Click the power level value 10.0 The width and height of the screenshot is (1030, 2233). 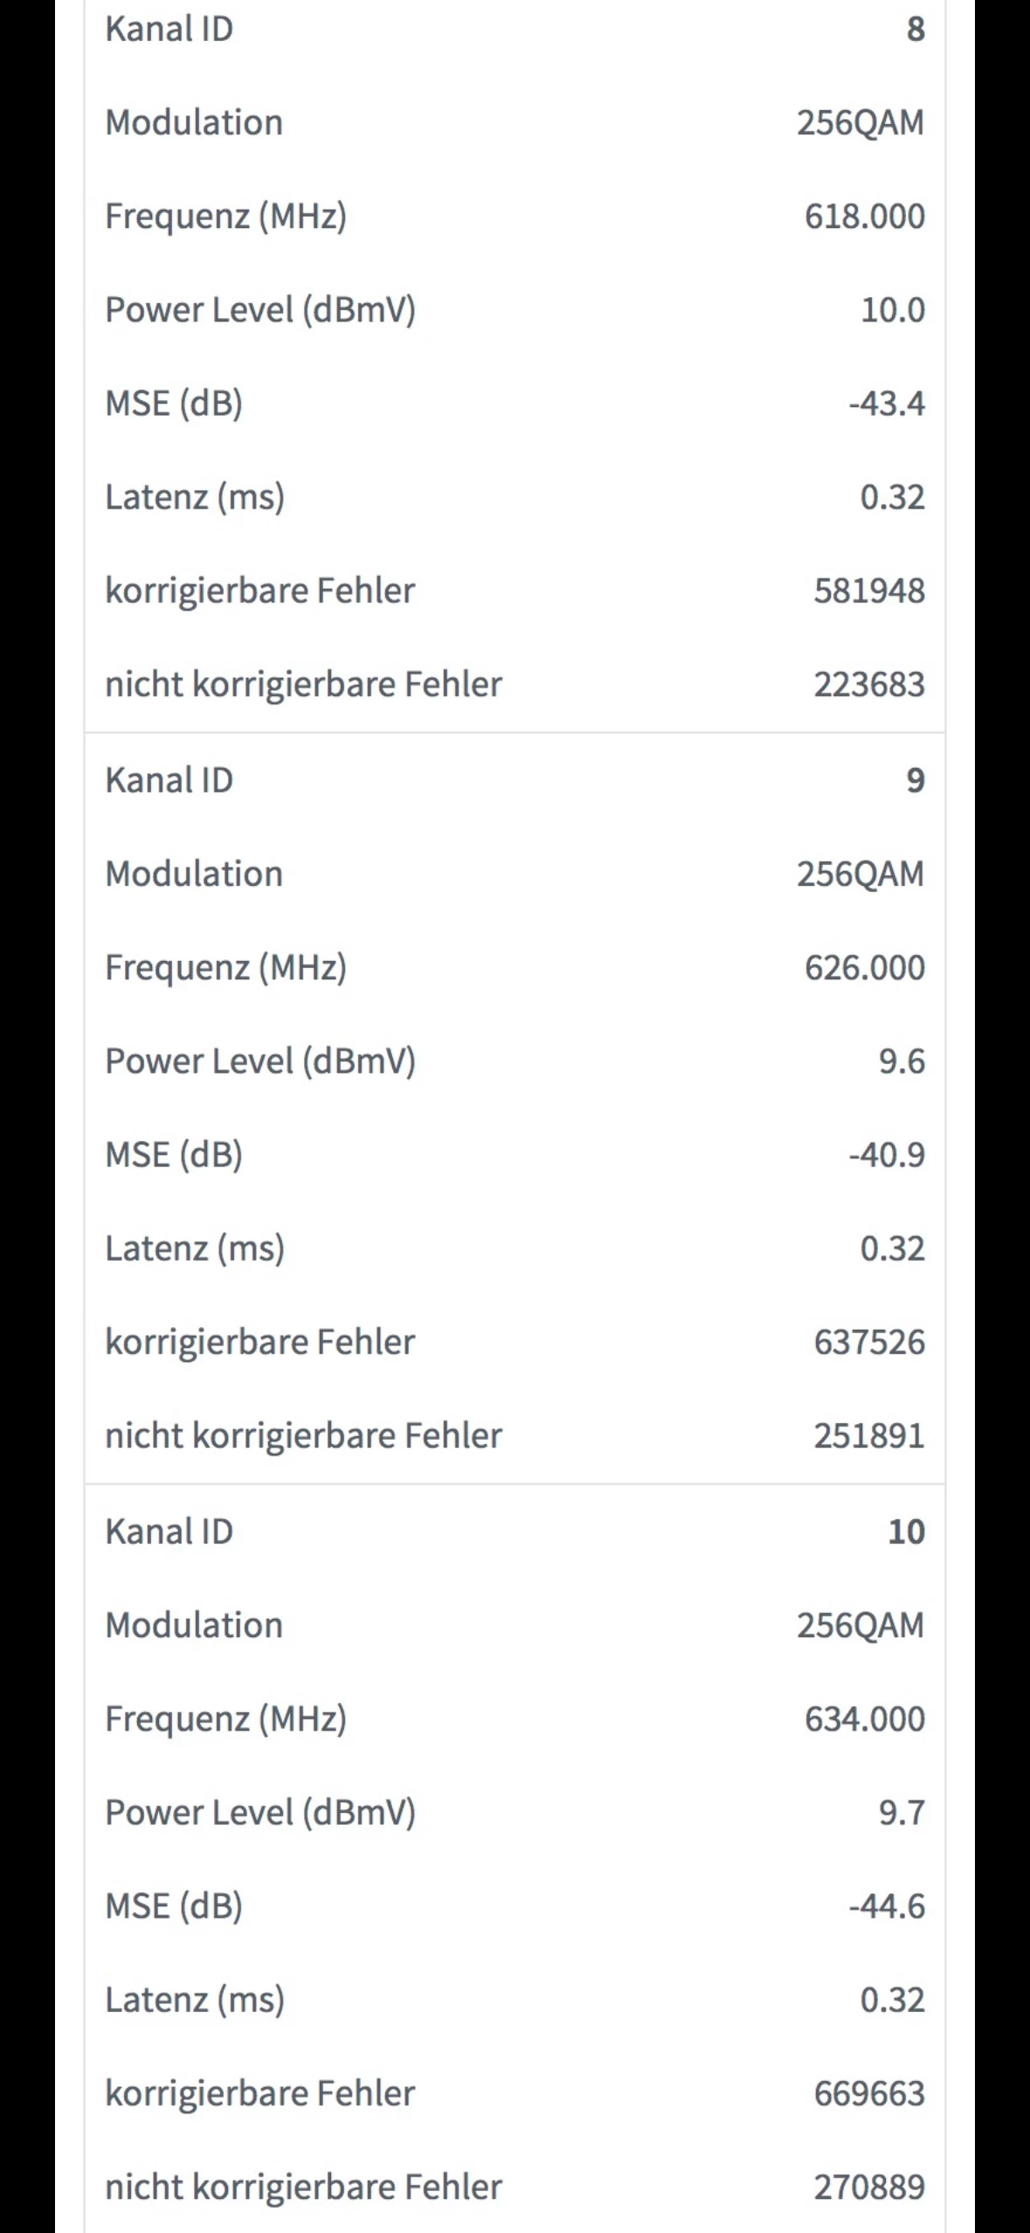(892, 309)
